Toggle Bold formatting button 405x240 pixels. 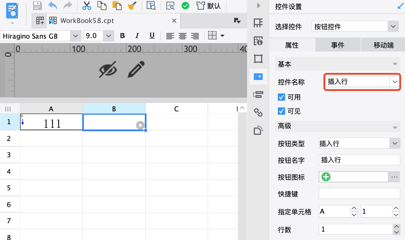coord(122,36)
